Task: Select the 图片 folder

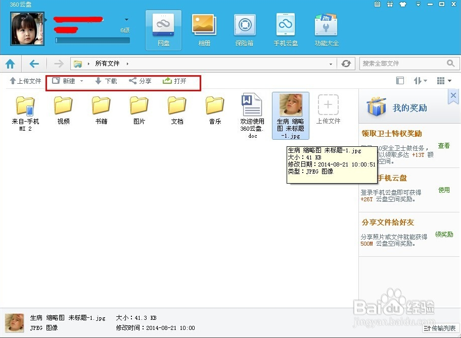Action: pyautogui.click(x=139, y=110)
